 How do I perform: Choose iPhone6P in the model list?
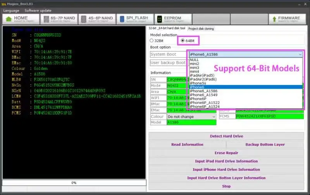(x=246, y=99)
